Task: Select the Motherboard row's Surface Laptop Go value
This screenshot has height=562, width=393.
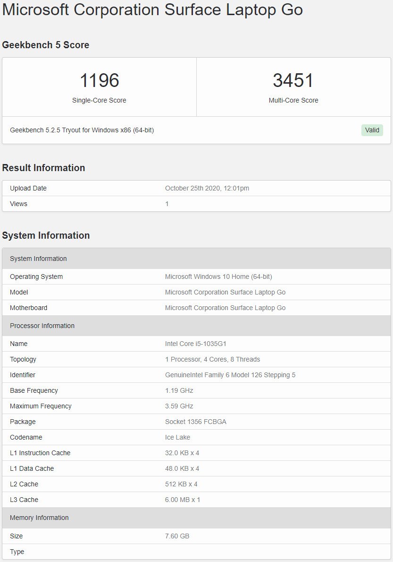Action: pos(226,308)
